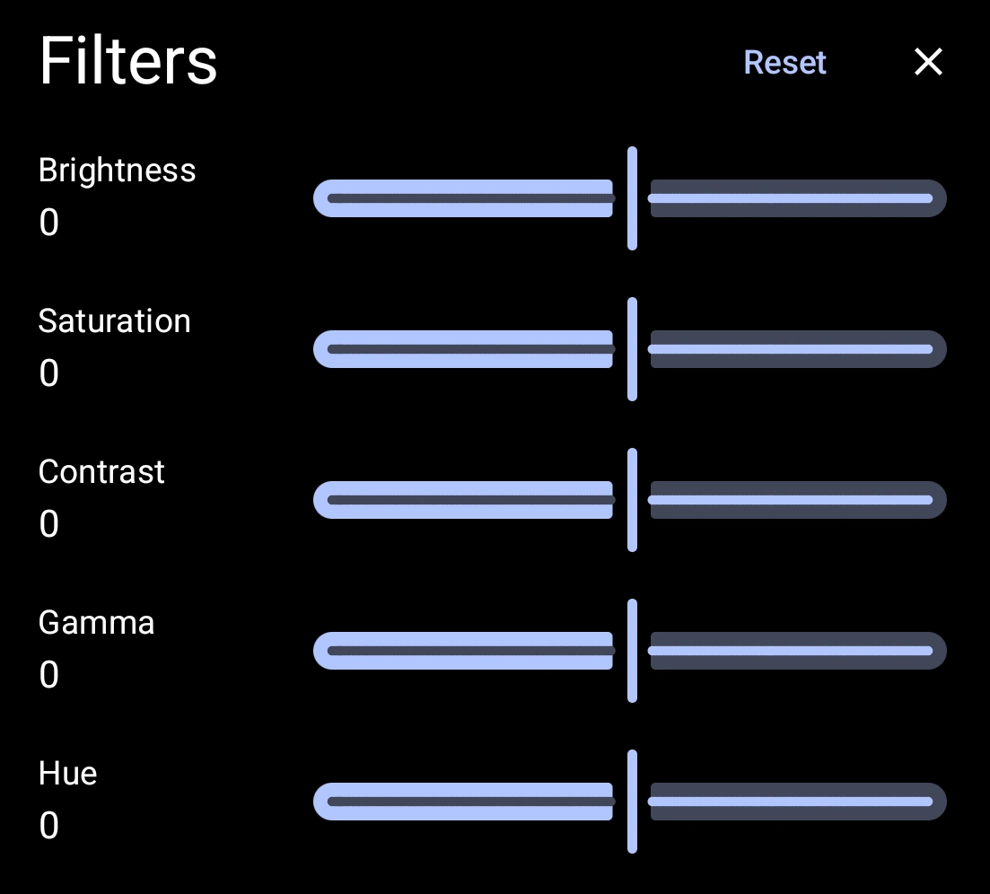The image size is (990, 894).
Task: Click the Hue label
Action: click(67, 773)
